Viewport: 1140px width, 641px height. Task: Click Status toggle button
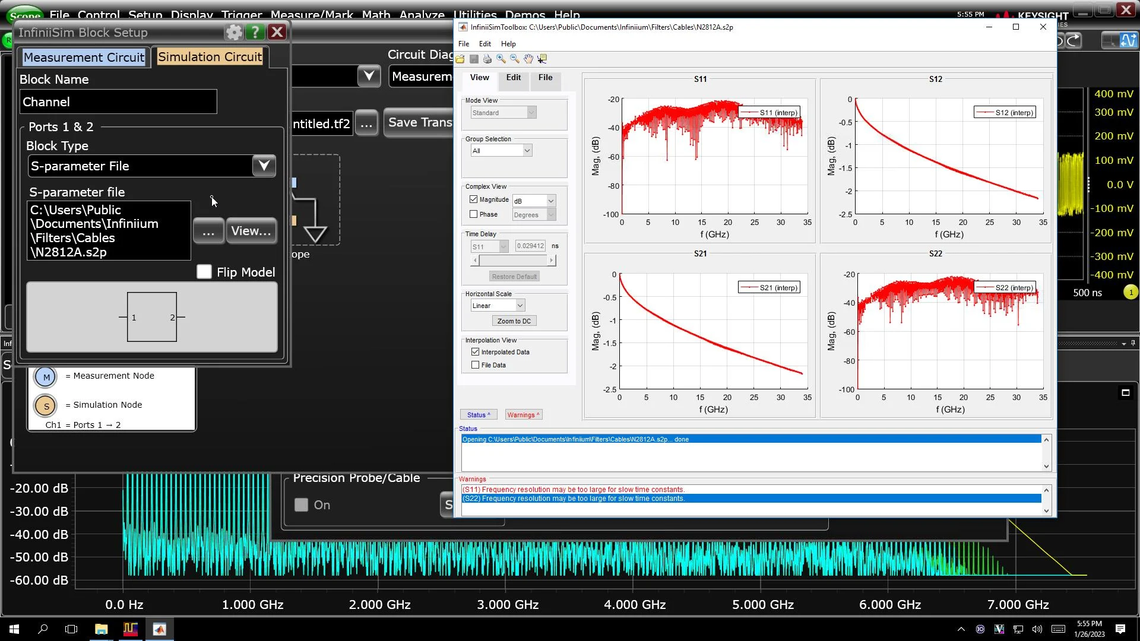pos(479,415)
